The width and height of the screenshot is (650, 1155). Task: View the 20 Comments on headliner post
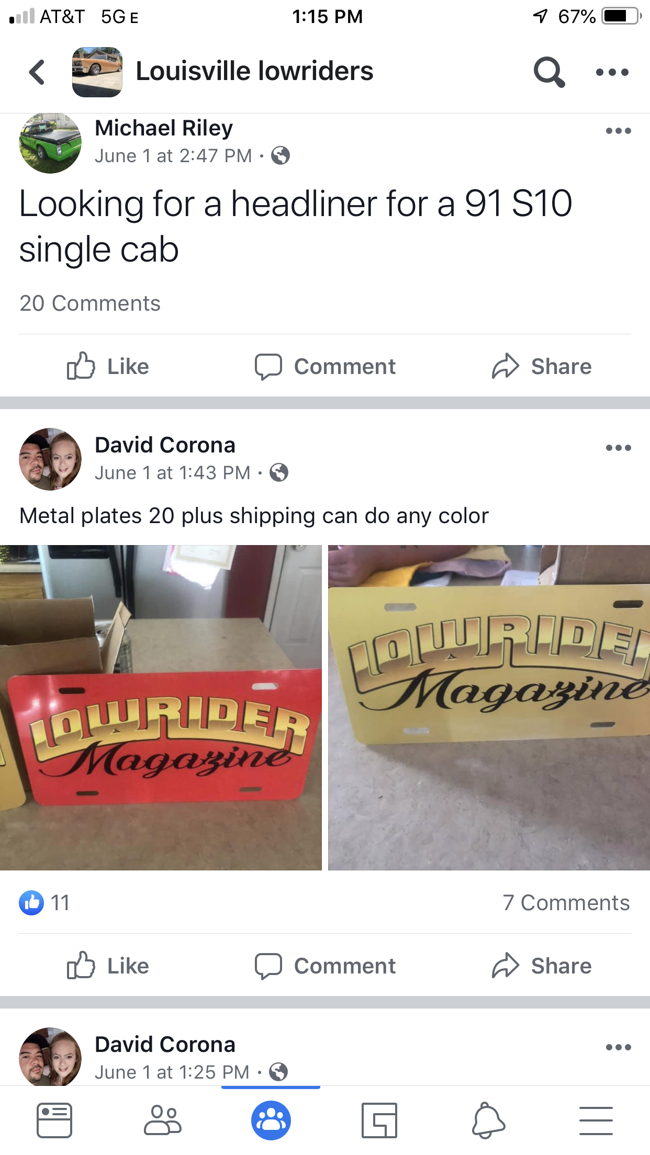(90, 303)
